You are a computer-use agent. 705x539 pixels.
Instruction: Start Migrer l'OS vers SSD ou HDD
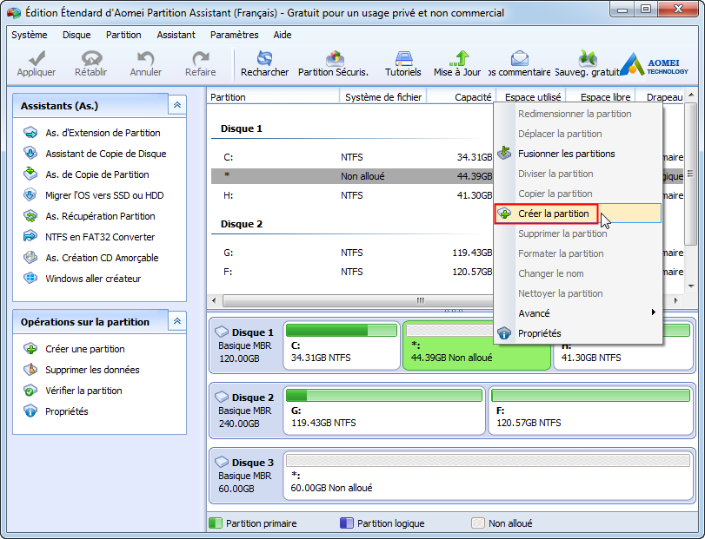click(104, 195)
